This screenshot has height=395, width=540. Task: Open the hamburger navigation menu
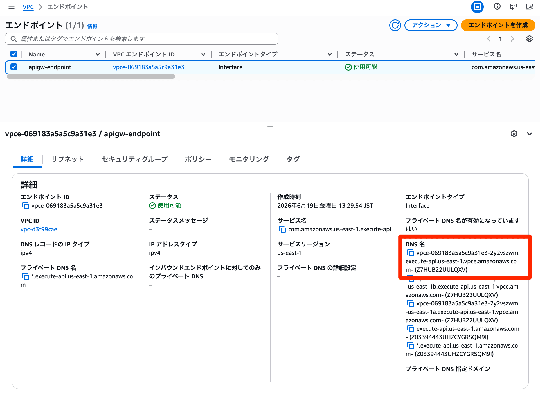click(12, 6)
